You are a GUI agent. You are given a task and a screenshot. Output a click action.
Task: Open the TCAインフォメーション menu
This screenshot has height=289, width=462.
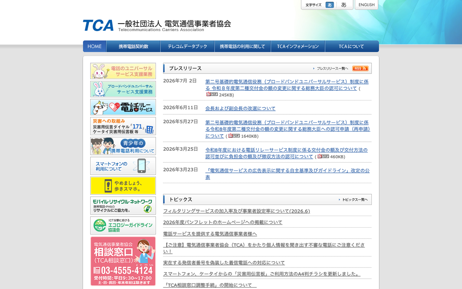click(x=298, y=46)
